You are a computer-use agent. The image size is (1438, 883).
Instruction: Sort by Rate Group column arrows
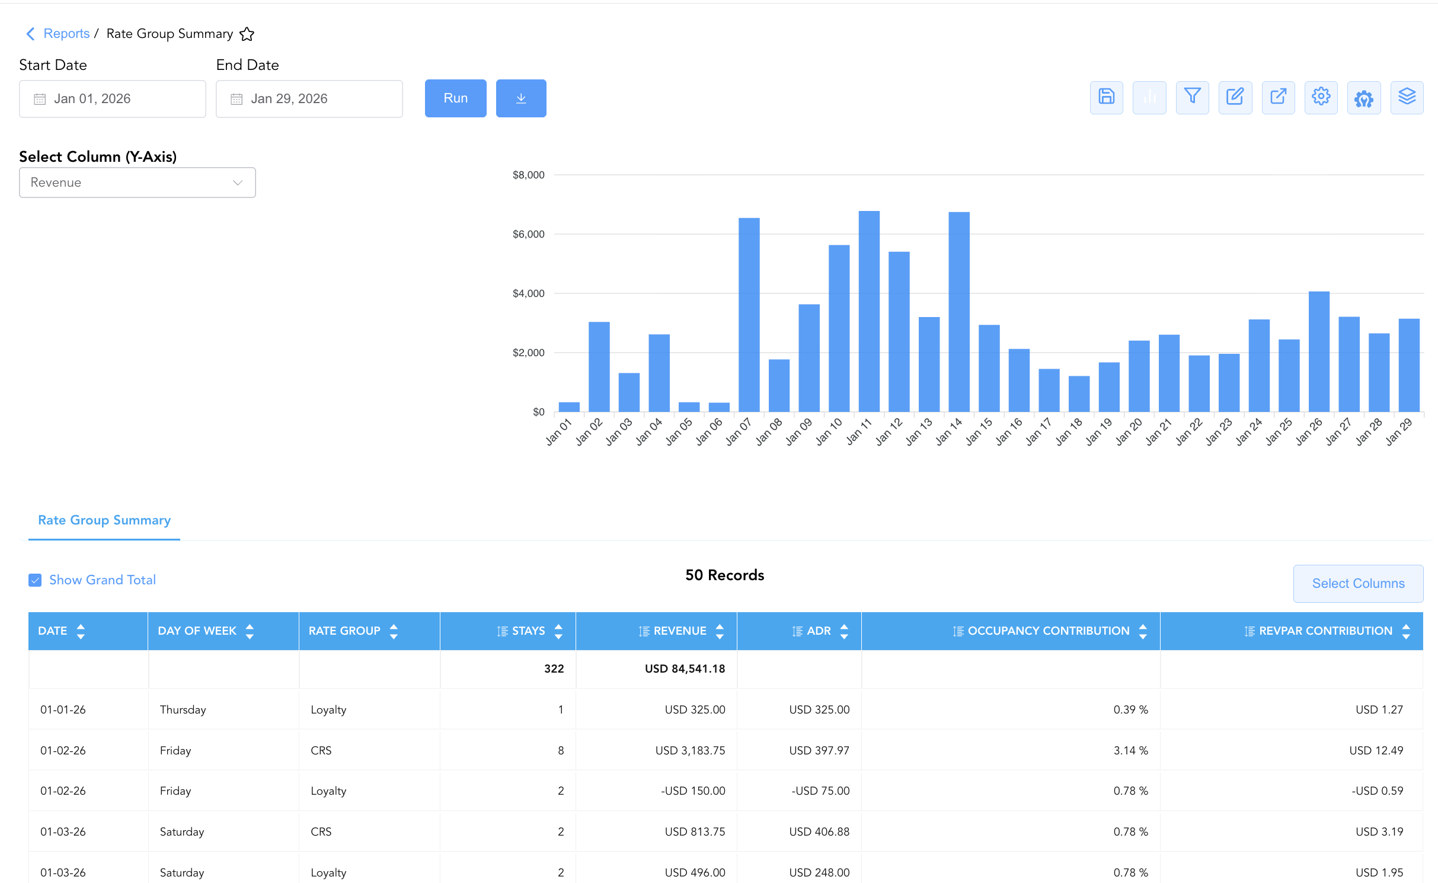tap(394, 631)
